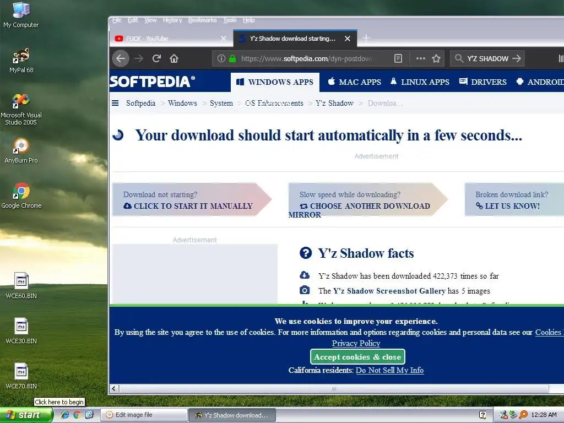This screenshot has height=423, width=564.
Task: Click the Y'Z SHADOW search box
Action: click(x=487, y=58)
